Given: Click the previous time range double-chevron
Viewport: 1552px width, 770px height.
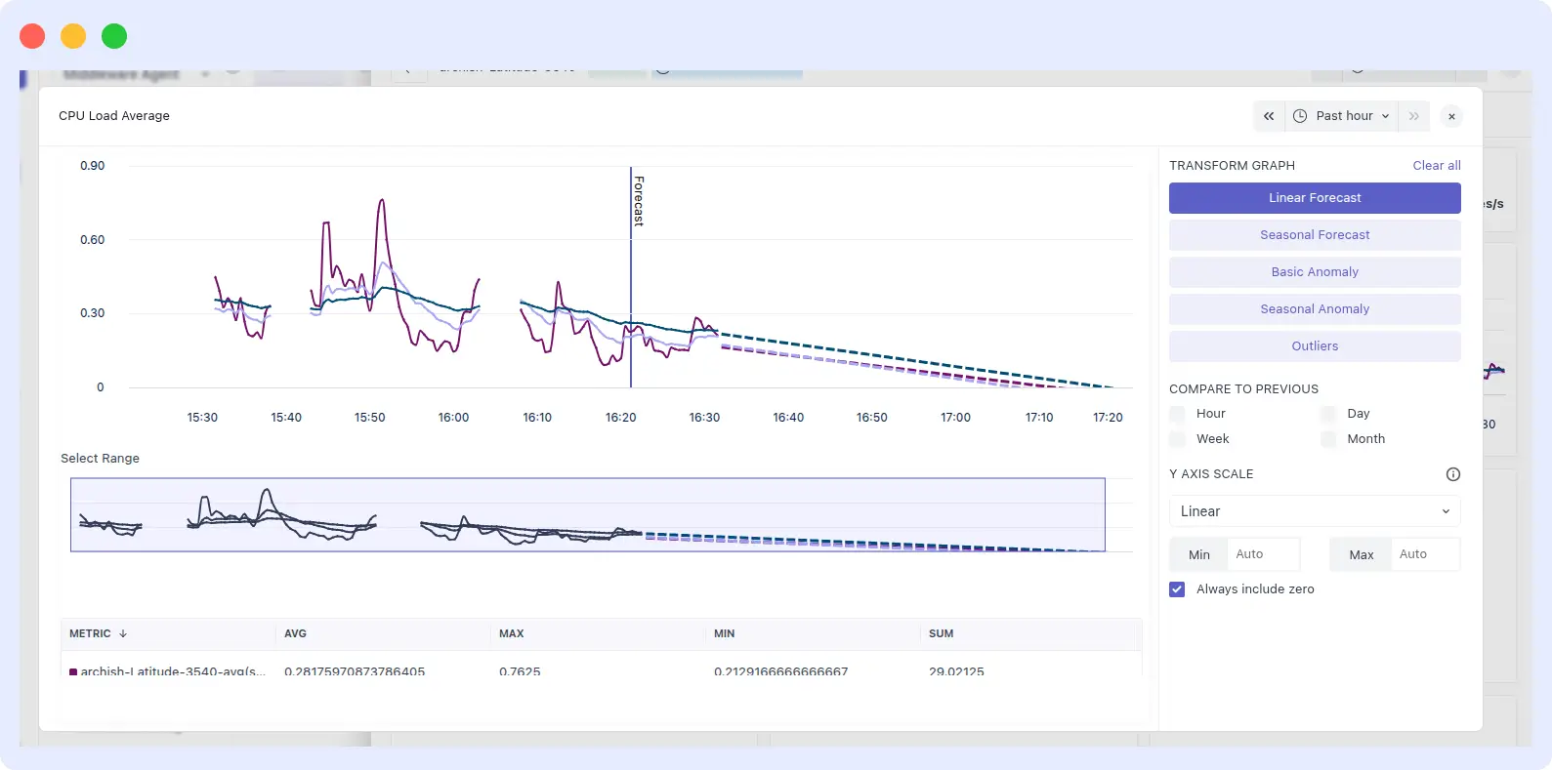Looking at the screenshot, I should click(1269, 116).
